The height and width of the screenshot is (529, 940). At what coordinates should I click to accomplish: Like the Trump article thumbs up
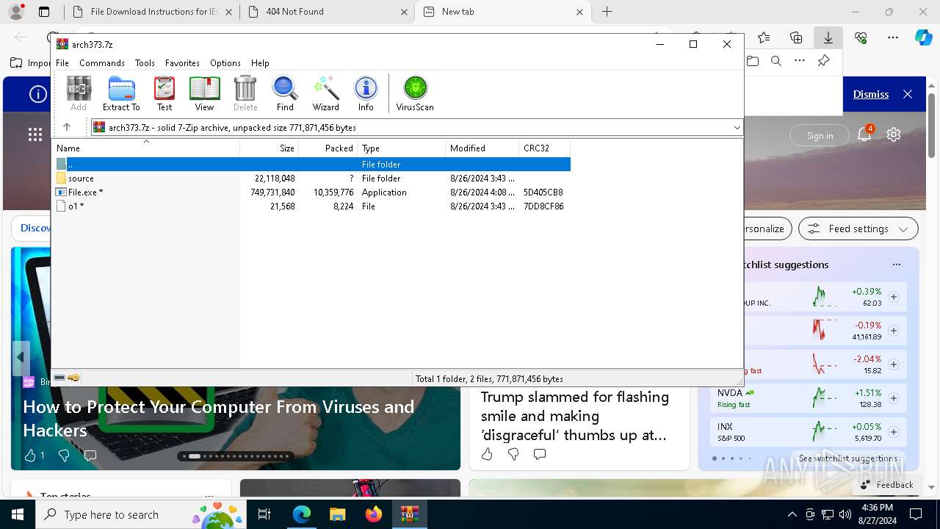pos(487,454)
